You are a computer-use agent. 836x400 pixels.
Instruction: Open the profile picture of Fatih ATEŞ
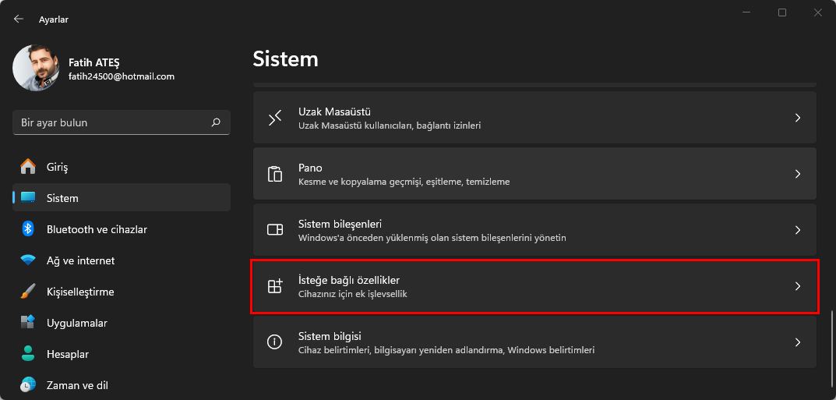(x=37, y=69)
